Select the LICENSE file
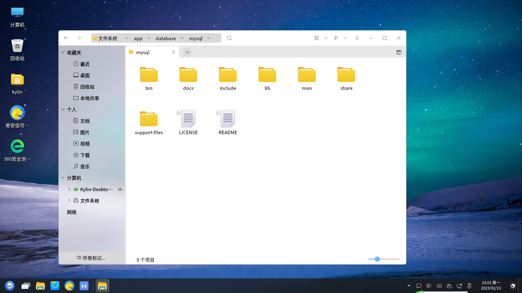 coord(188,123)
